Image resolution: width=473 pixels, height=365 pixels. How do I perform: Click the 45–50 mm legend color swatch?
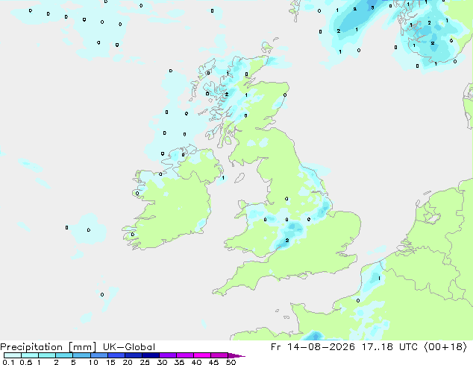tap(219, 355)
